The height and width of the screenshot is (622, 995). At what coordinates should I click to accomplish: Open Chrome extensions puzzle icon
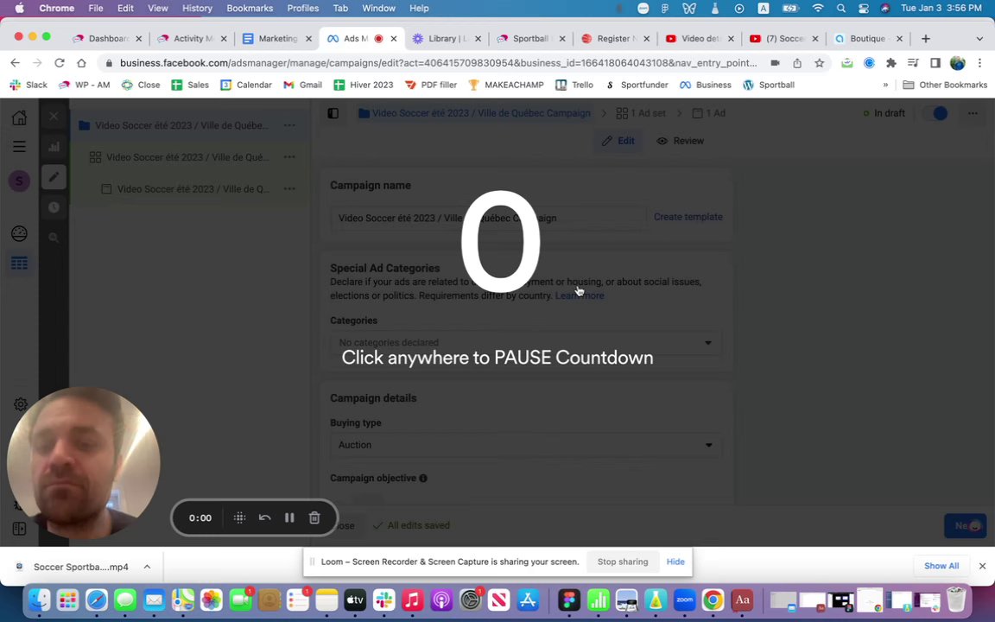point(891,63)
